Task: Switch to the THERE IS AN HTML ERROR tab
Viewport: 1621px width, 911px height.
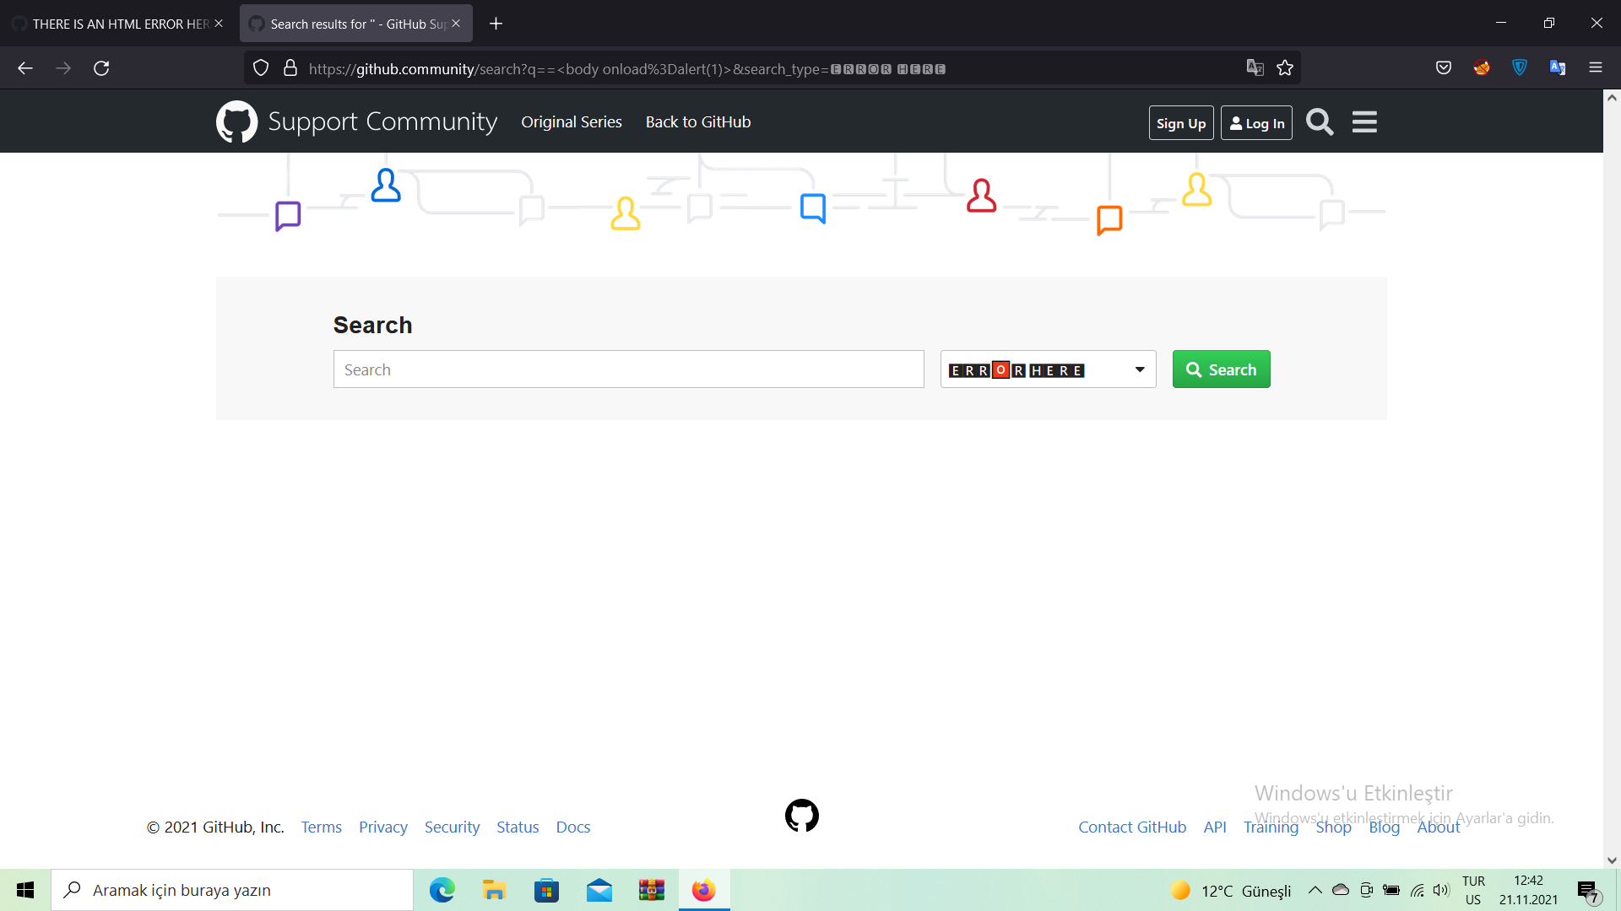Action: tap(110, 23)
